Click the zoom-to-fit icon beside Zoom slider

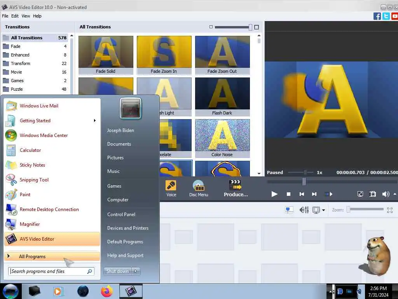390,210
